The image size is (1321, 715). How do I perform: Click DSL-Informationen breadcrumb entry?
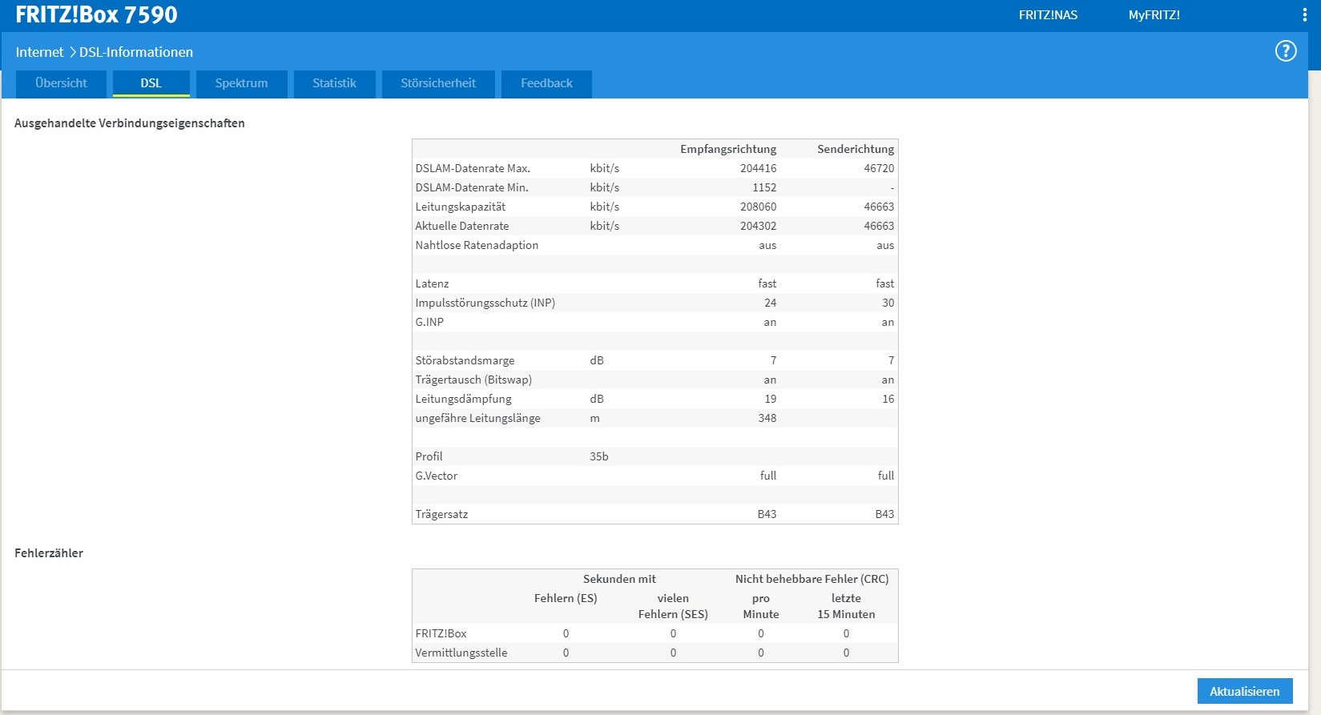click(x=136, y=52)
